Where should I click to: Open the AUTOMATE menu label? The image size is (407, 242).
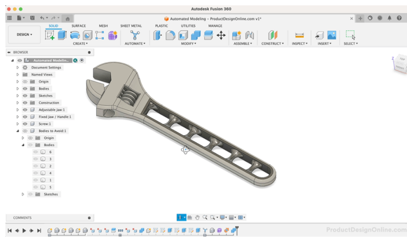coord(135,43)
